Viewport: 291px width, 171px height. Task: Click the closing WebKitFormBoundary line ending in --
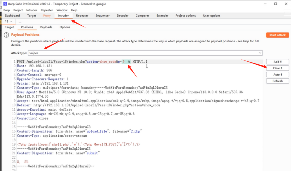(x=56, y=166)
